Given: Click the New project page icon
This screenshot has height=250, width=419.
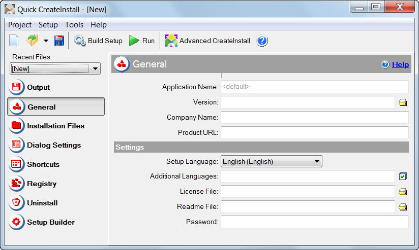Looking at the screenshot, I should coord(14,41).
